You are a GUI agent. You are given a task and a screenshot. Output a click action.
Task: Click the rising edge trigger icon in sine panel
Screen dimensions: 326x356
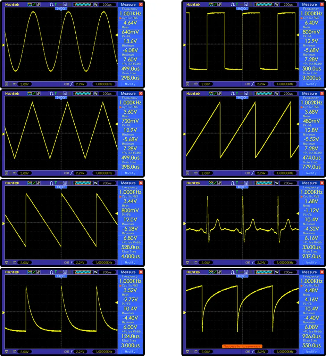coord(72,84)
